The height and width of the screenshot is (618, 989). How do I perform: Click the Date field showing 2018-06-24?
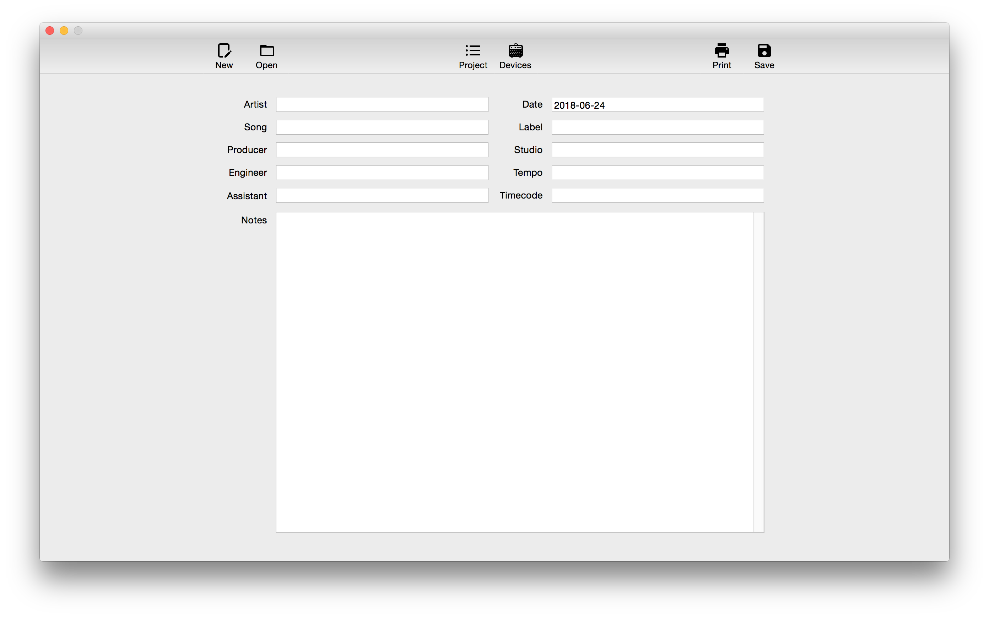[657, 105]
